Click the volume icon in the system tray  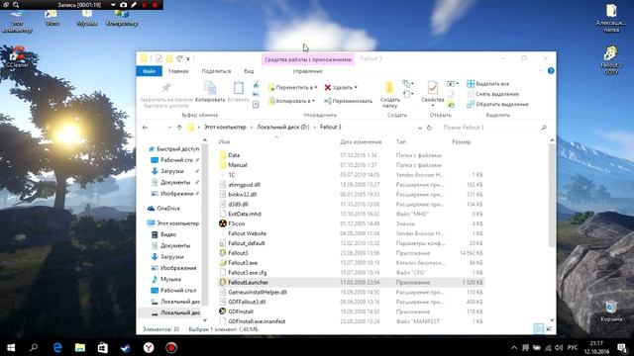[x=559, y=348]
